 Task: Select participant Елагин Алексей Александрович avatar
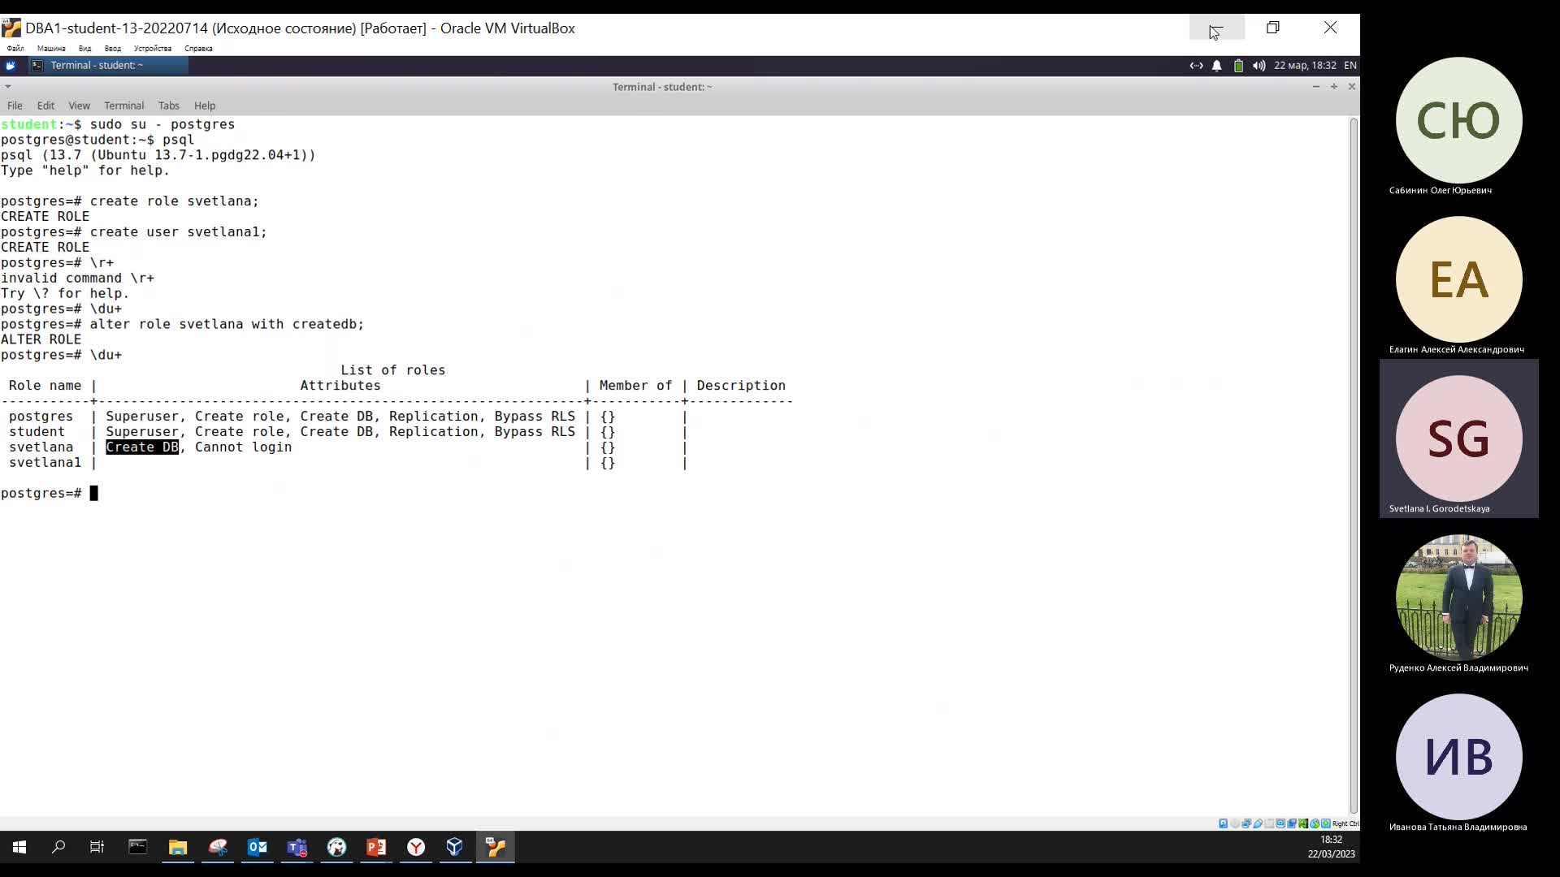pyautogui.click(x=1458, y=279)
